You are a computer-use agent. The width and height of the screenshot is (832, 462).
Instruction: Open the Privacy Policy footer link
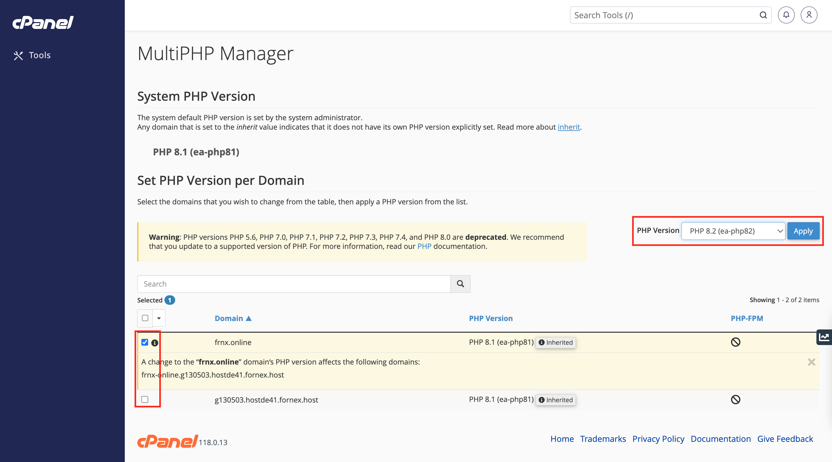658,439
